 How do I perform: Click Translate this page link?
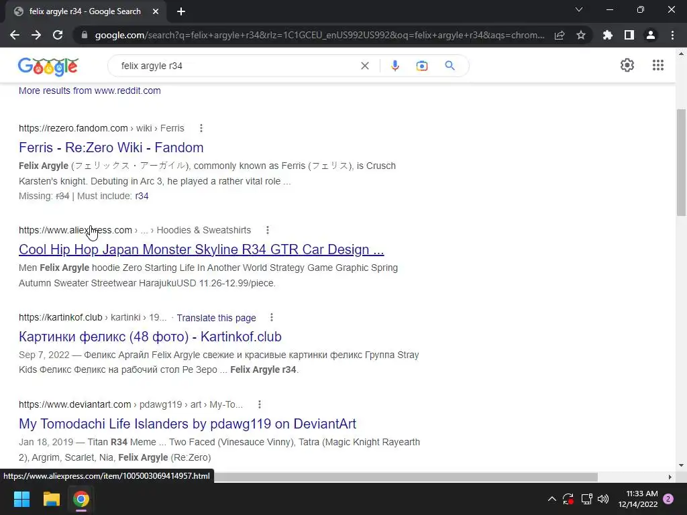click(x=217, y=318)
